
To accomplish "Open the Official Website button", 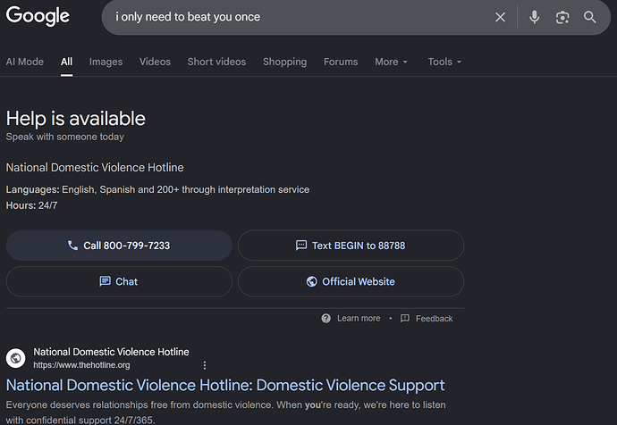I will click(x=351, y=281).
